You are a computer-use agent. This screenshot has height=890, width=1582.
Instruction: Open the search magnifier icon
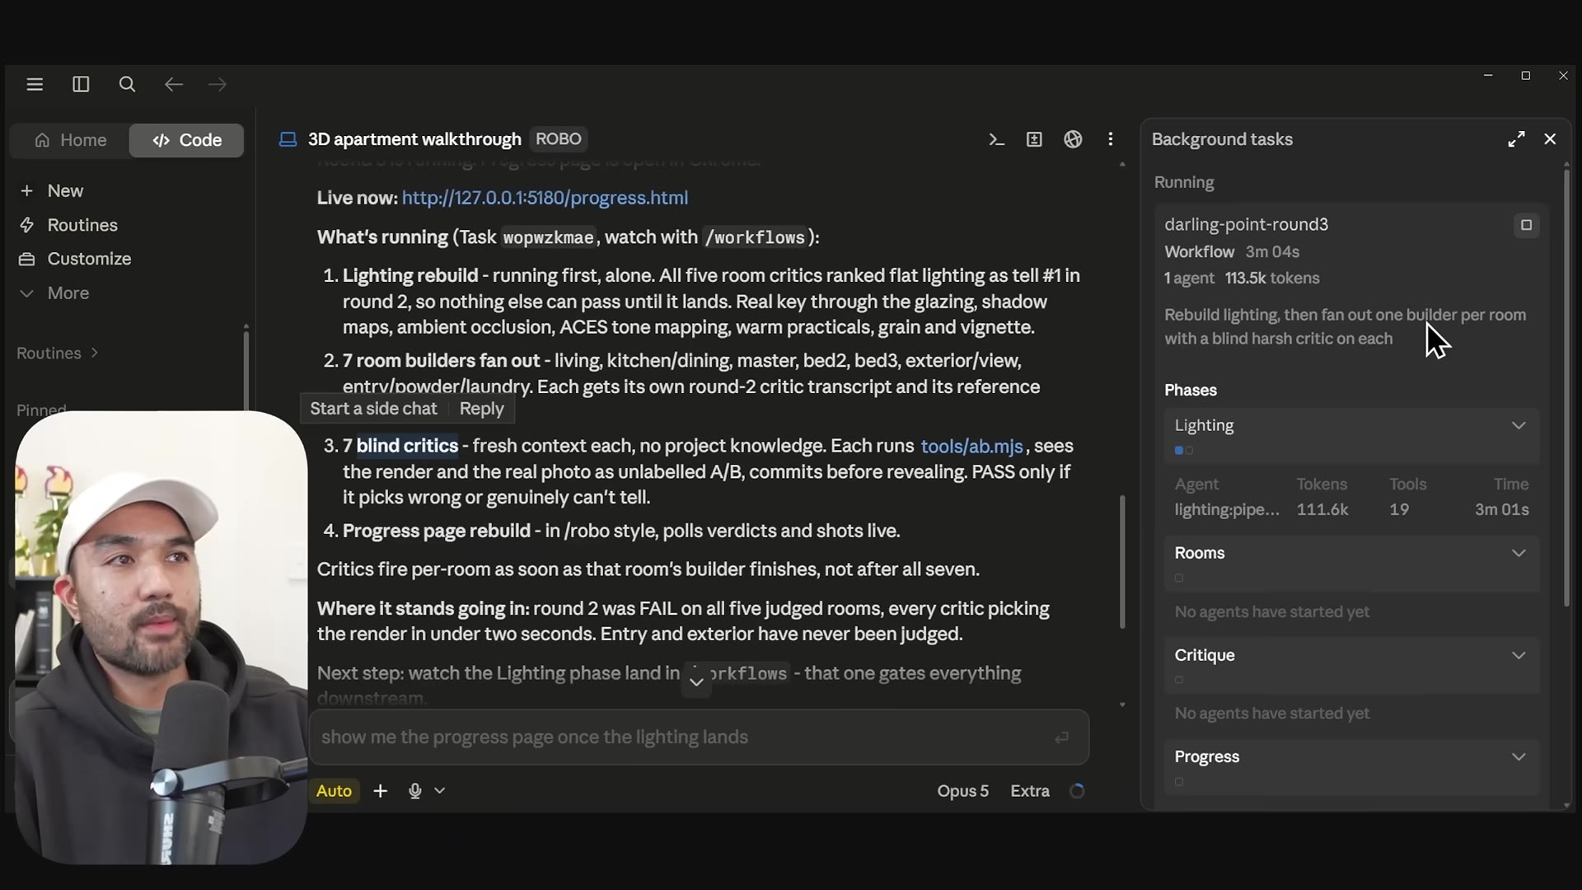click(127, 84)
